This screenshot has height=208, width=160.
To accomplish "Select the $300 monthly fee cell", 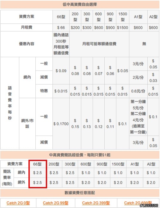I will (x=87, y=27).
